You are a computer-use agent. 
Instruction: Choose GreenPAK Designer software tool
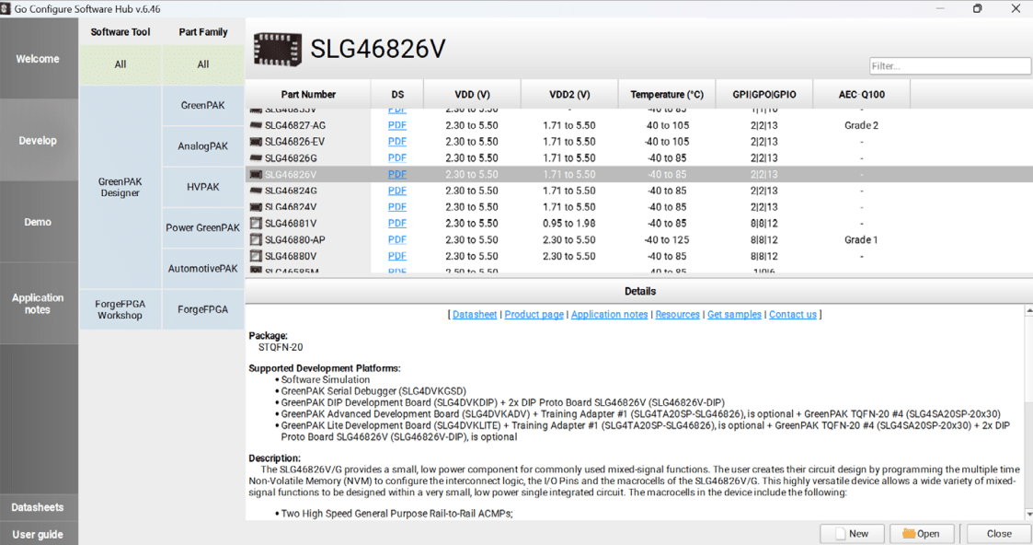(x=121, y=187)
